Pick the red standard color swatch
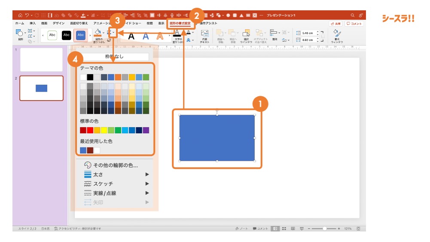 [90, 130]
